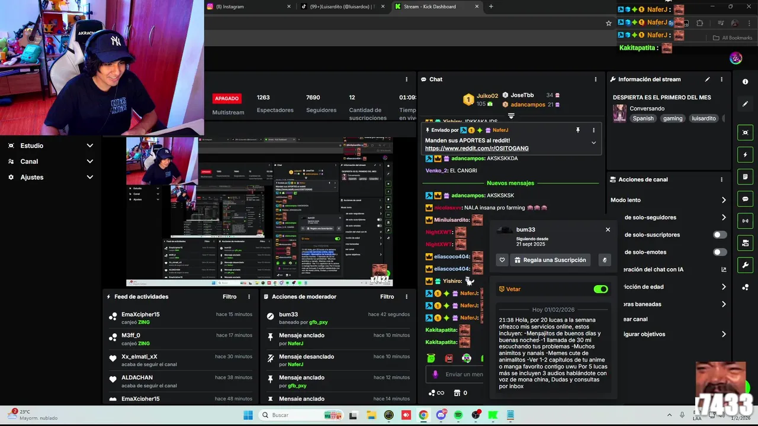Open pinned message options menu
Screen dimensions: 758x426
(593, 130)
